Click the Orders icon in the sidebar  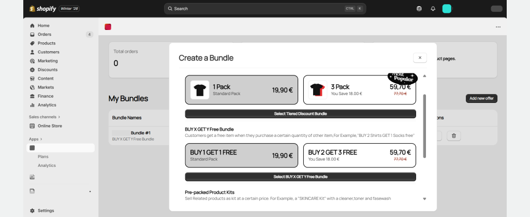[33, 35]
